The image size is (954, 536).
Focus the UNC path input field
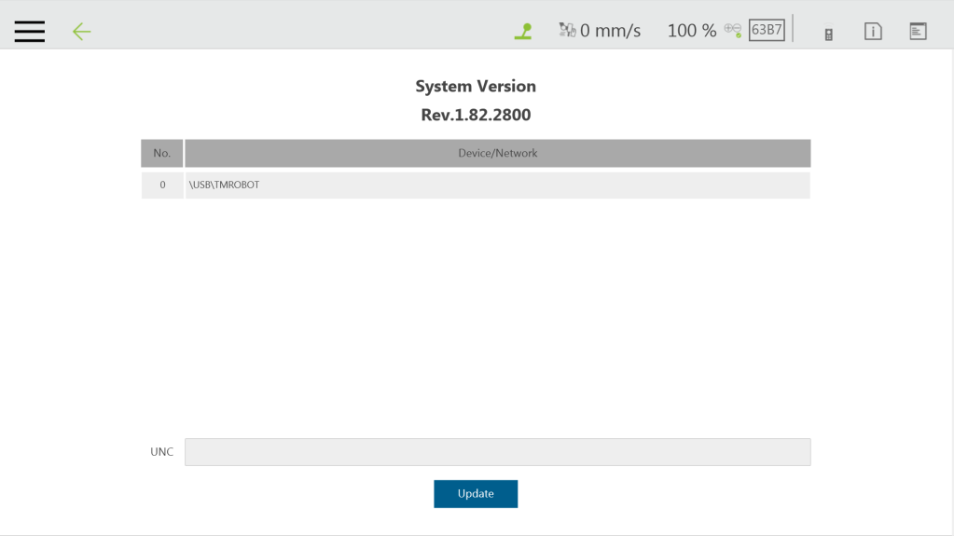pos(498,452)
